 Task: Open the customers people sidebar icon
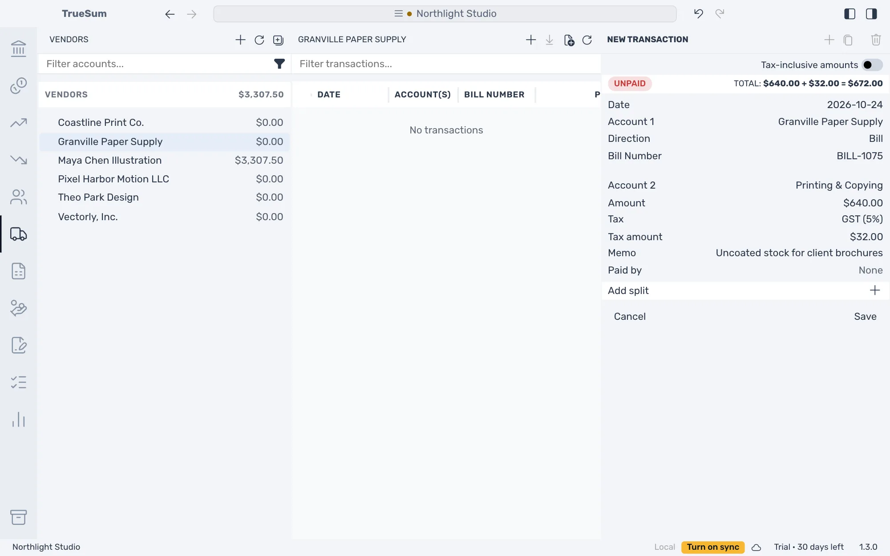point(18,197)
